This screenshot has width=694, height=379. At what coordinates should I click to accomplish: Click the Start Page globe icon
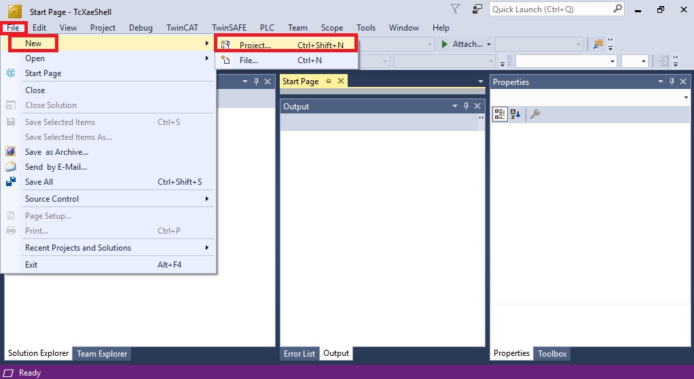[x=11, y=73]
